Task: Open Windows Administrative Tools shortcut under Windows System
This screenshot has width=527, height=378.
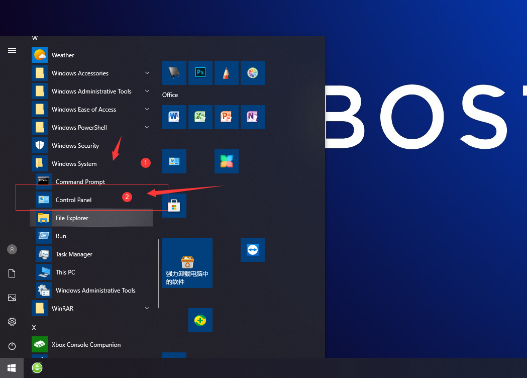Action: [x=91, y=291]
